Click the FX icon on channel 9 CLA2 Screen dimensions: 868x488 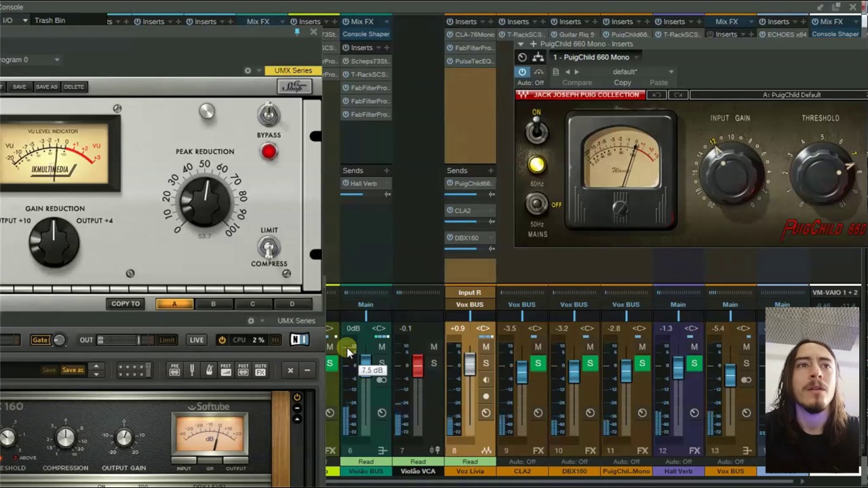tap(538, 450)
